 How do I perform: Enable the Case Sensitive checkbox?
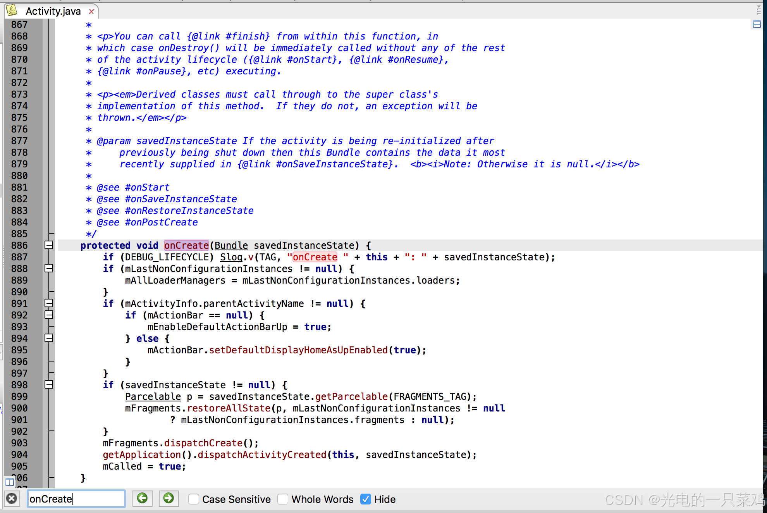(x=194, y=499)
